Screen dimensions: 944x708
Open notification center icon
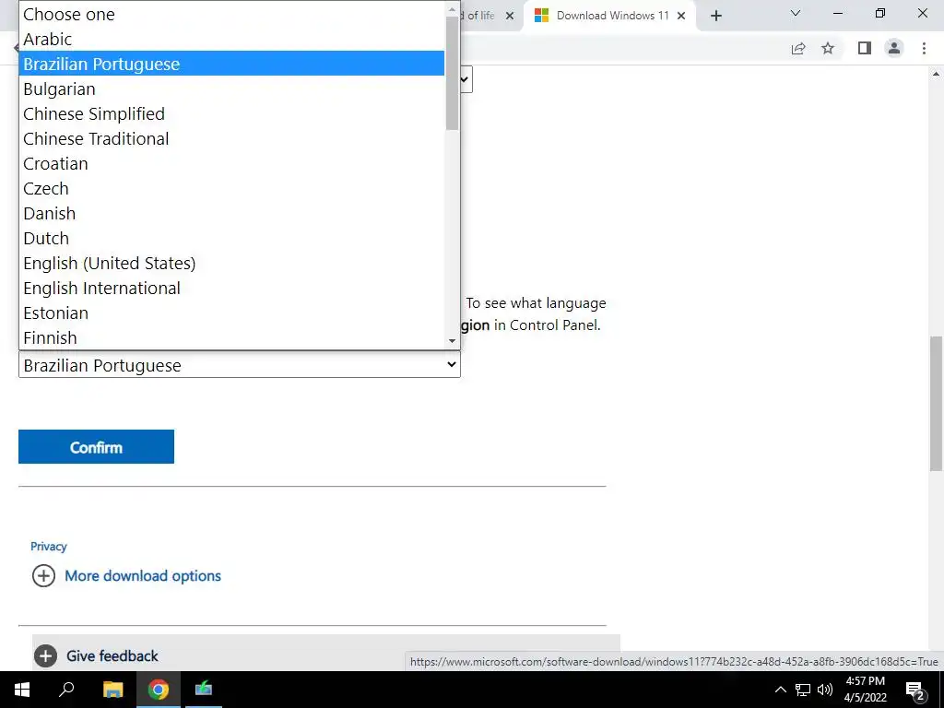(914, 690)
